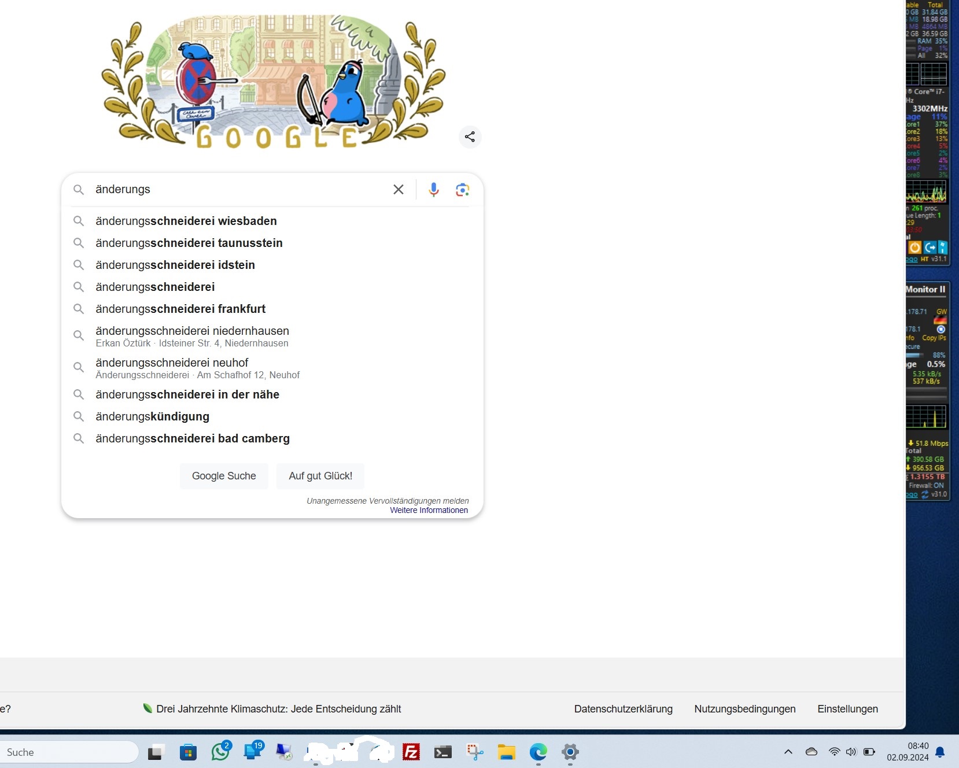Viewport: 959px width, 768px height.
Task: Click the orange power button in CPU gadget
Action: click(x=915, y=248)
